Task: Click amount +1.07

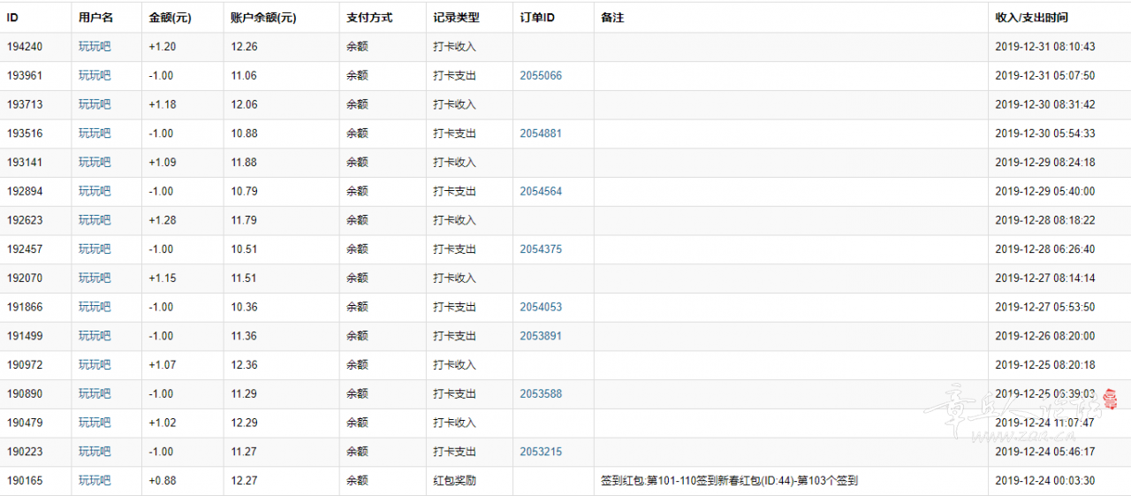Action: click(163, 365)
